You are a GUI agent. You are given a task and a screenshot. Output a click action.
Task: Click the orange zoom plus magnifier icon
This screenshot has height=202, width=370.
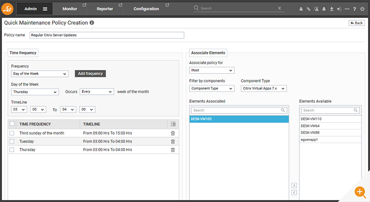click(x=360, y=192)
